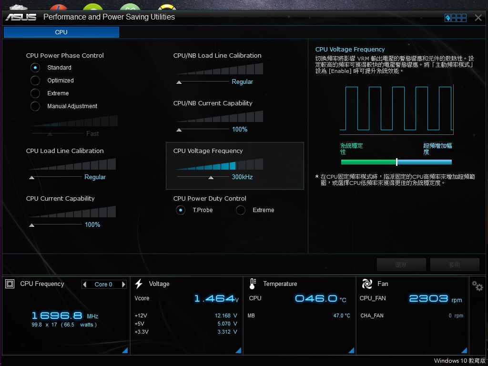Click the Voltage lightning bolt icon
This screenshot has width=488, height=366.
click(x=139, y=284)
